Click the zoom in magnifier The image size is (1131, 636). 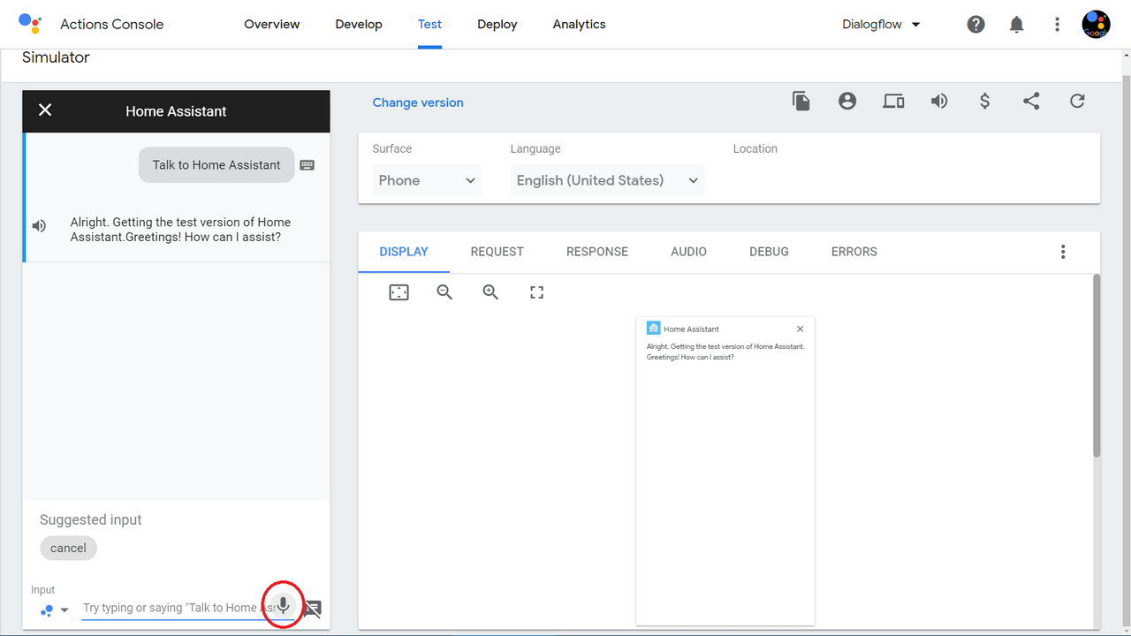click(490, 292)
